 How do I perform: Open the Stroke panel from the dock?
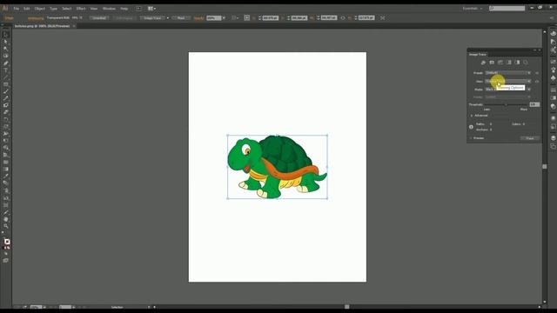(x=554, y=90)
